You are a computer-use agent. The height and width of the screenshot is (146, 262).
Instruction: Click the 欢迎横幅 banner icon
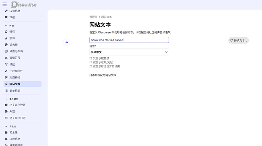click(6, 78)
